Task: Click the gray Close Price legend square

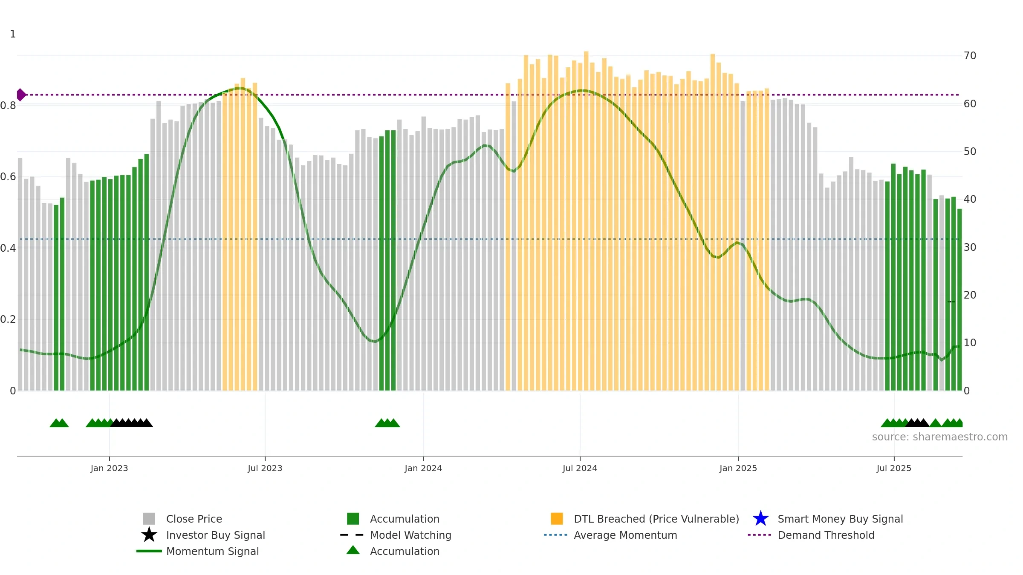Action: point(149,519)
